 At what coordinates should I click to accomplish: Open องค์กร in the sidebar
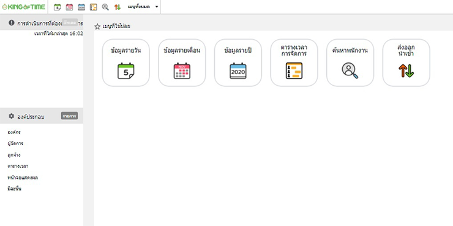[14, 132]
